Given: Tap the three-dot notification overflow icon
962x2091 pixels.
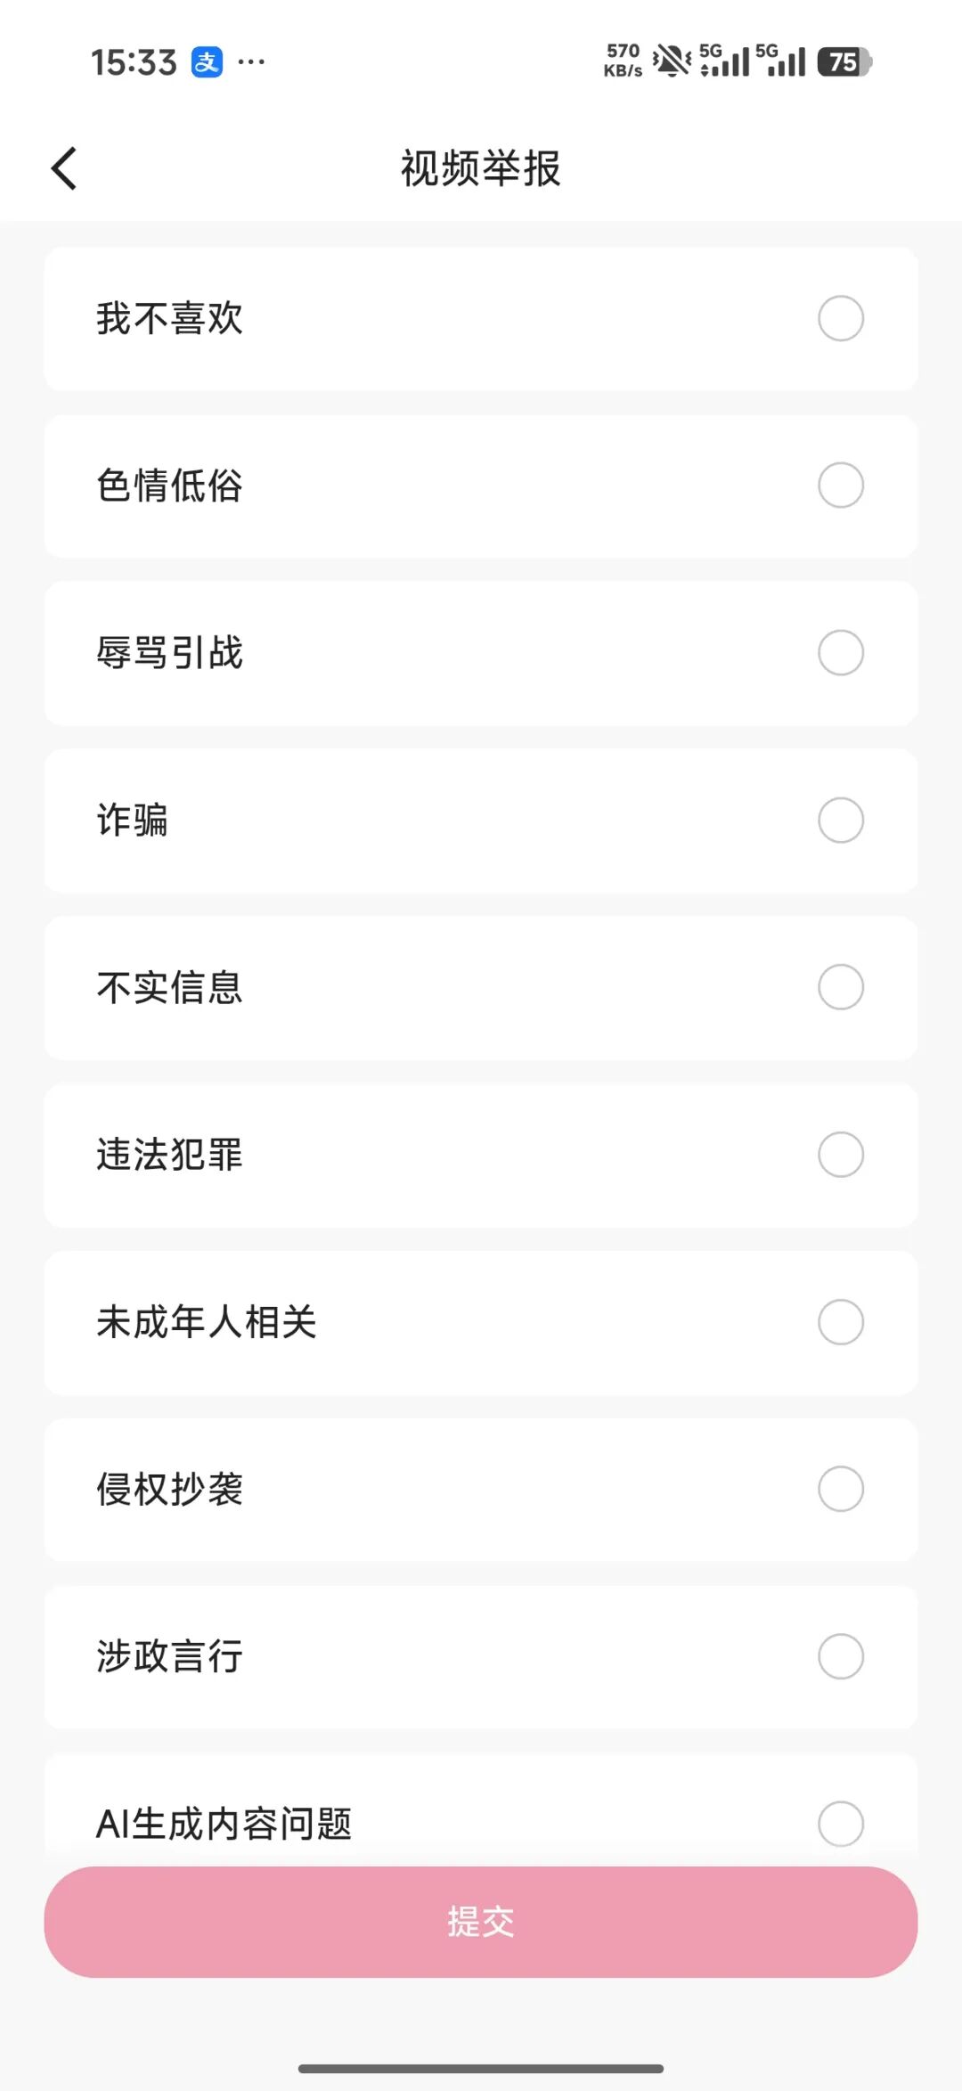Looking at the screenshot, I should point(251,62).
